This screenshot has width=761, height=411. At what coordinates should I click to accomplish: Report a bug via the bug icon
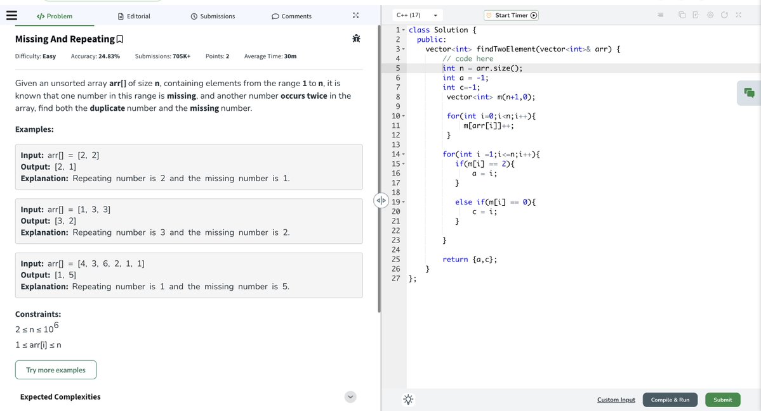click(356, 38)
